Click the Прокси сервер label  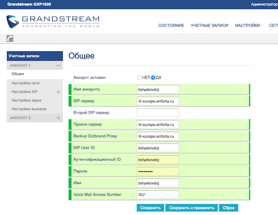click(x=87, y=124)
